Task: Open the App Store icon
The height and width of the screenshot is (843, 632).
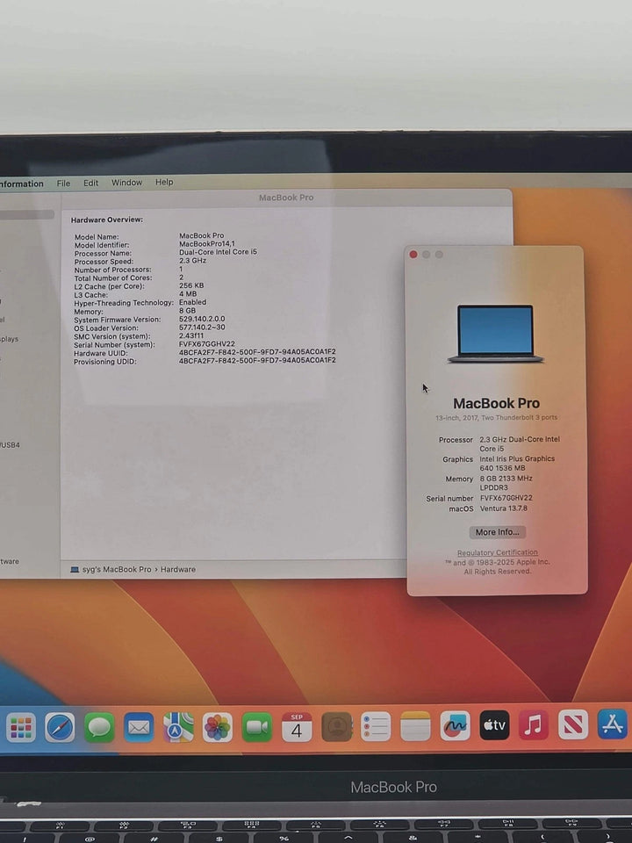Action: [x=613, y=724]
